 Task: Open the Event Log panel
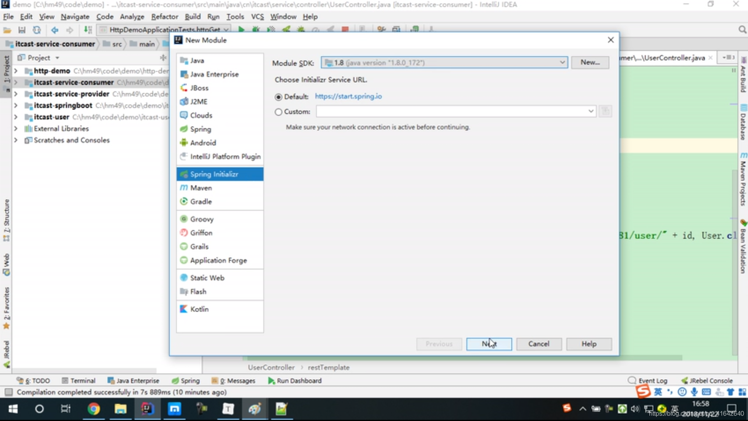(x=647, y=380)
